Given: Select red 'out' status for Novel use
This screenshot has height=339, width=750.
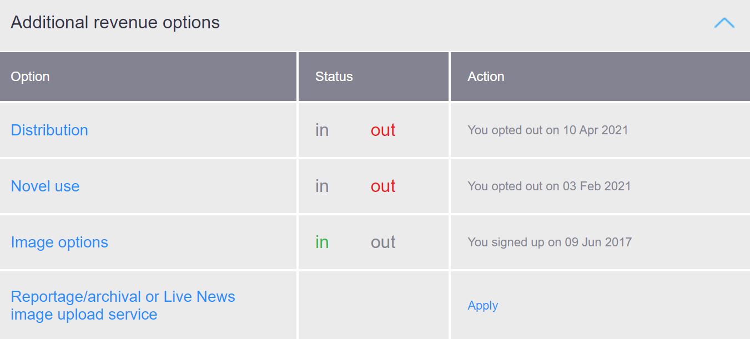Looking at the screenshot, I should coord(383,186).
